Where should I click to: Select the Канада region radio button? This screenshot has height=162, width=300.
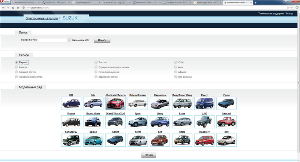click(16, 67)
